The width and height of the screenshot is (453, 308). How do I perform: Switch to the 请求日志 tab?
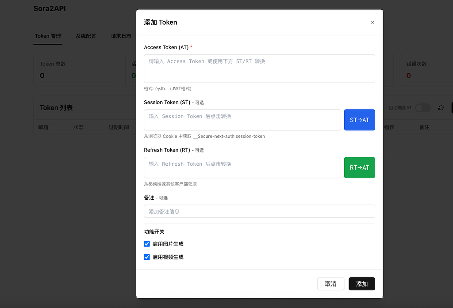tap(121, 36)
